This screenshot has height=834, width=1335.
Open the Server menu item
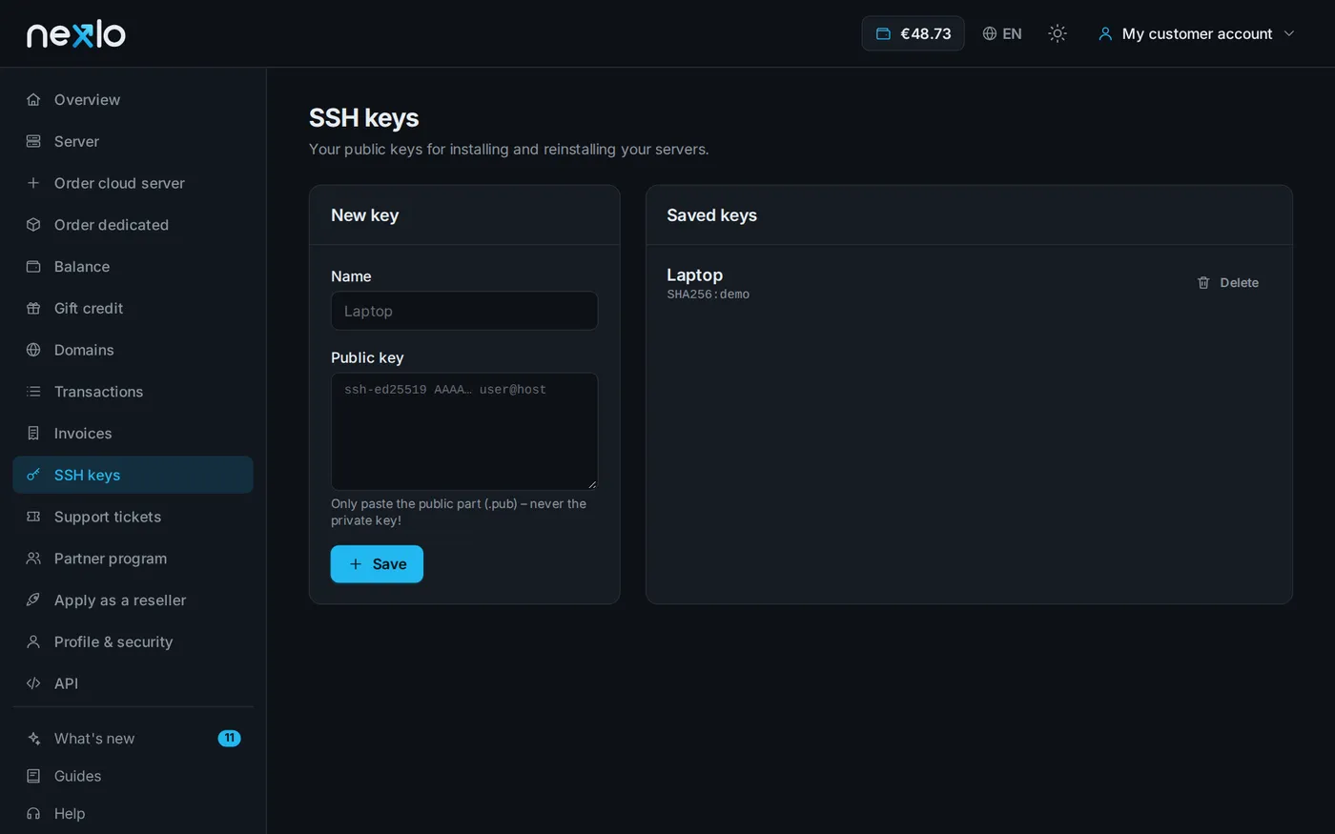coord(133,141)
